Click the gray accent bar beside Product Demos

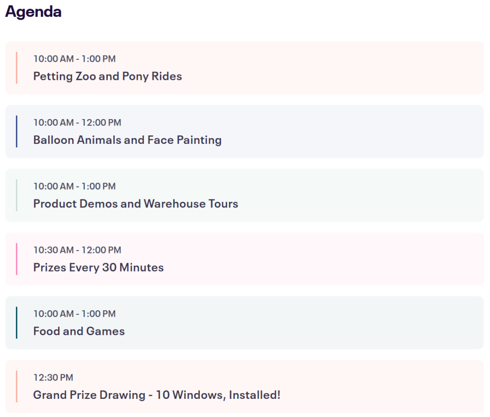16,195
